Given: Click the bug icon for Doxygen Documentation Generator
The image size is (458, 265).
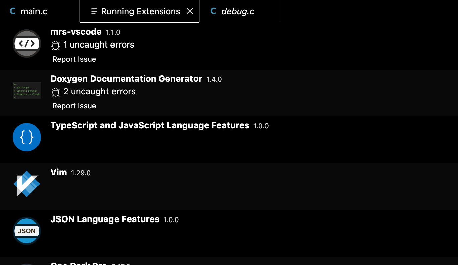Looking at the screenshot, I should point(55,91).
